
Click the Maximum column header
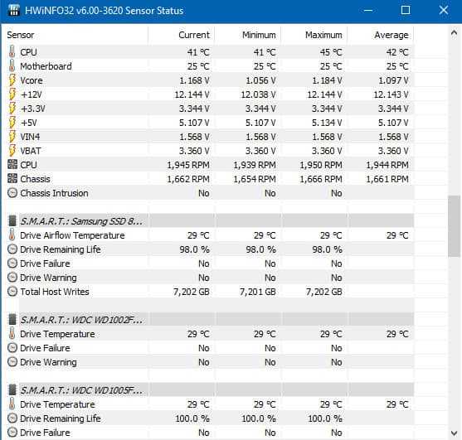pyautogui.click(x=314, y=35)
